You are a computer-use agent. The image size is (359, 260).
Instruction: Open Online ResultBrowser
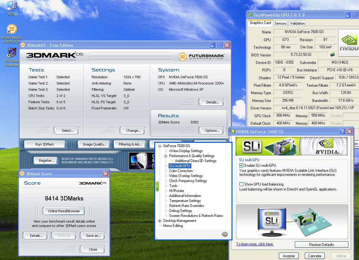point(64,211)
